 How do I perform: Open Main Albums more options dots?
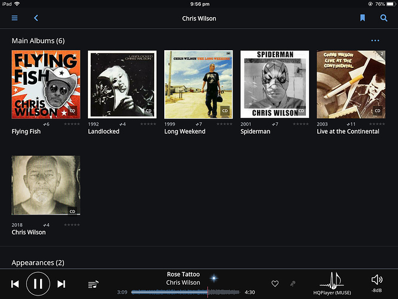[x=375, y=41]
